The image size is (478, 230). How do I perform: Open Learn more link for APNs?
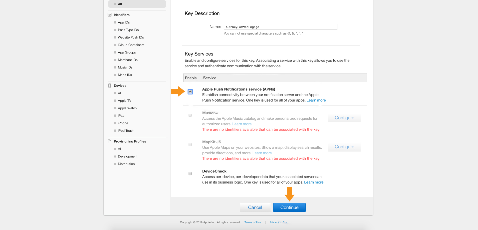pos(316,100)
